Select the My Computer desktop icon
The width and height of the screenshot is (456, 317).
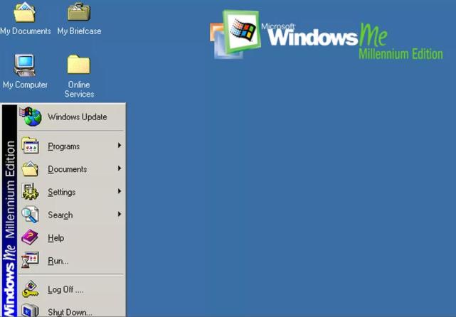tap(25, 65)
